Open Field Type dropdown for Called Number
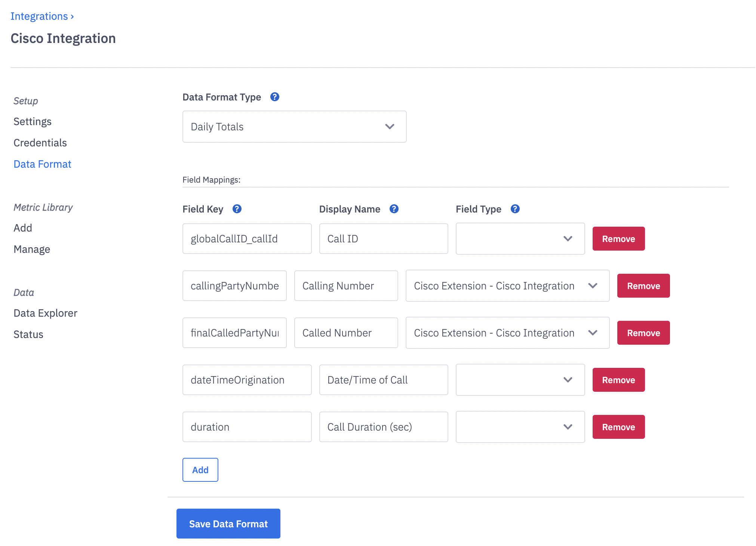 pos(507,333)
